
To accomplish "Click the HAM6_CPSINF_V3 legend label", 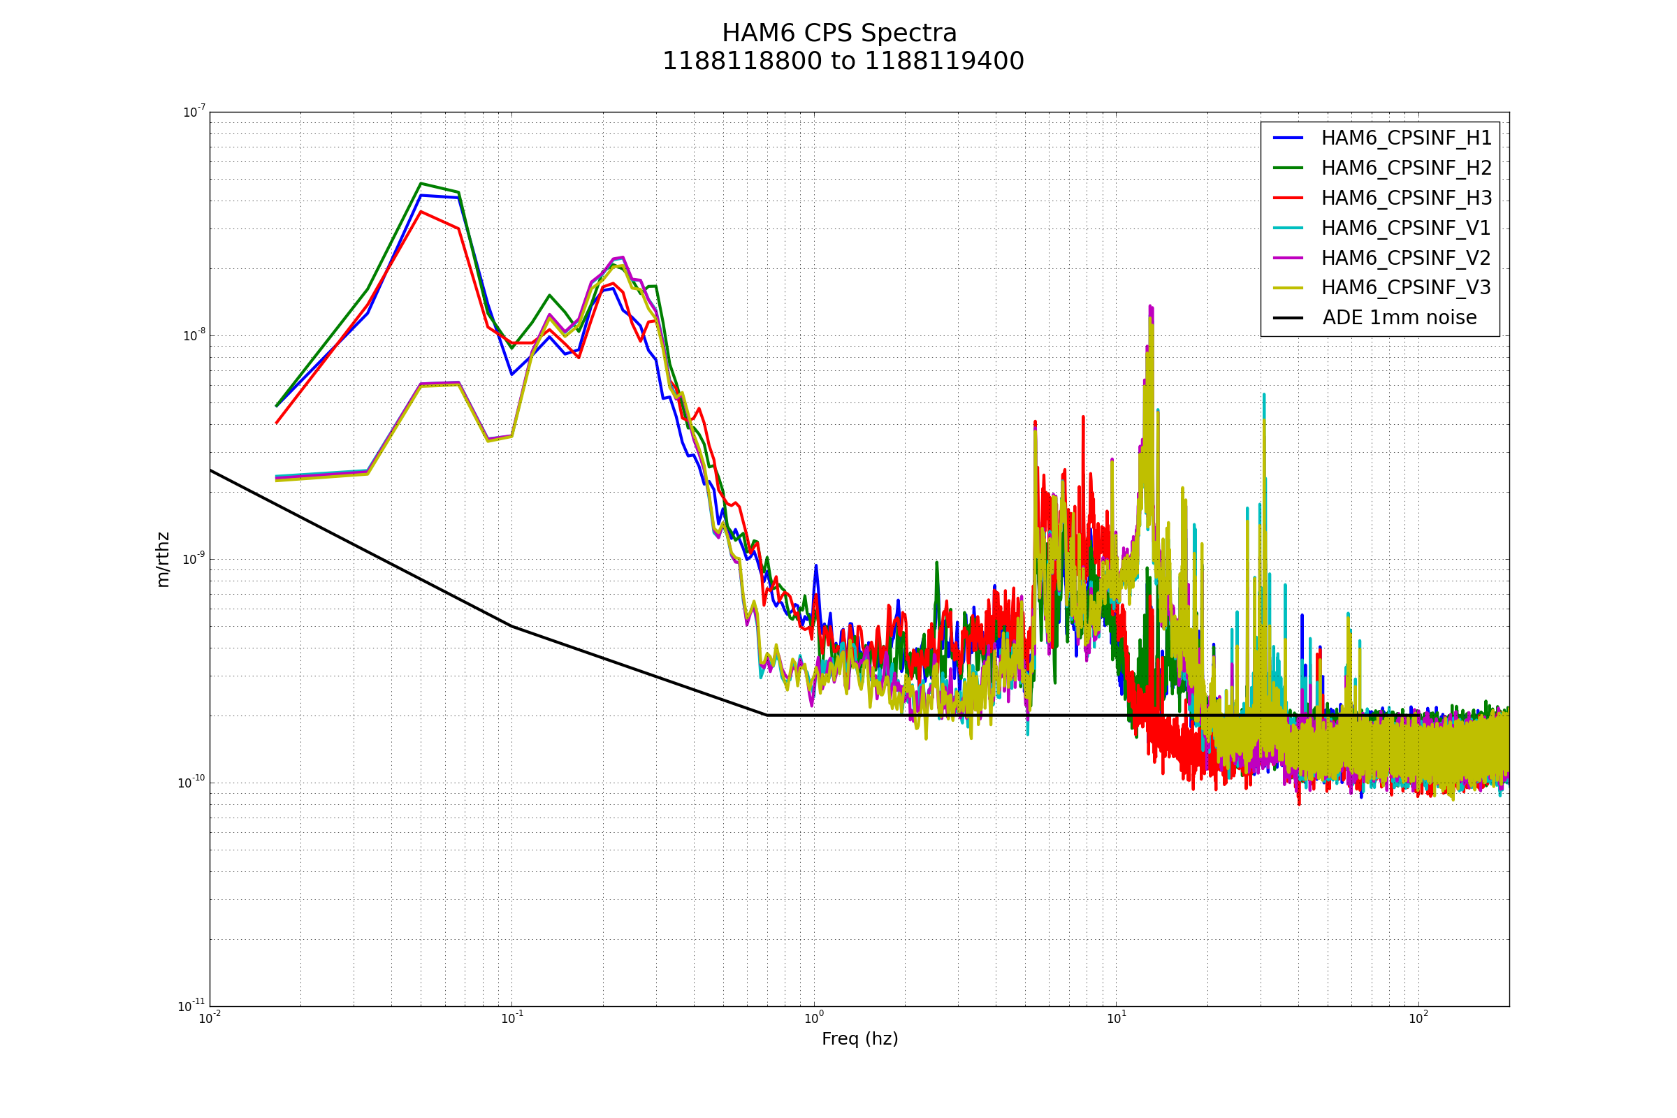I will coord(1405,288).
